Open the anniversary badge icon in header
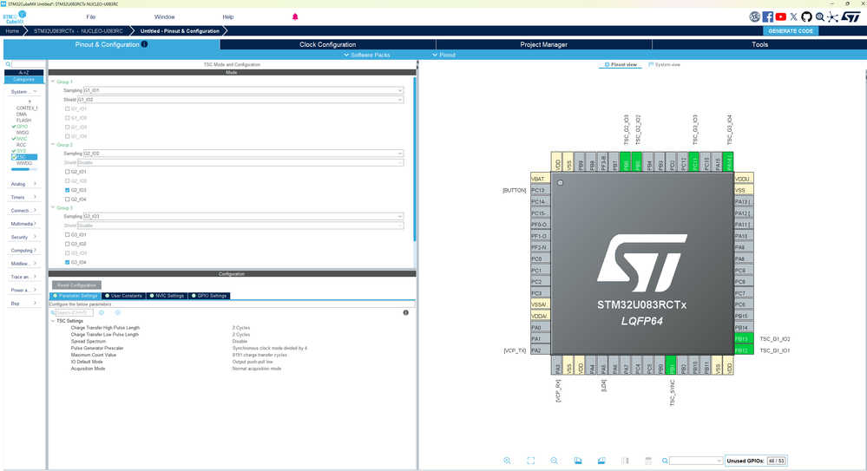Screen dimensions: 867x471 click(754, 17)
